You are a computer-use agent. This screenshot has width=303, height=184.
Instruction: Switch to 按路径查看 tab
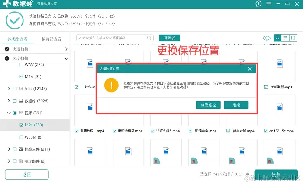52,39
